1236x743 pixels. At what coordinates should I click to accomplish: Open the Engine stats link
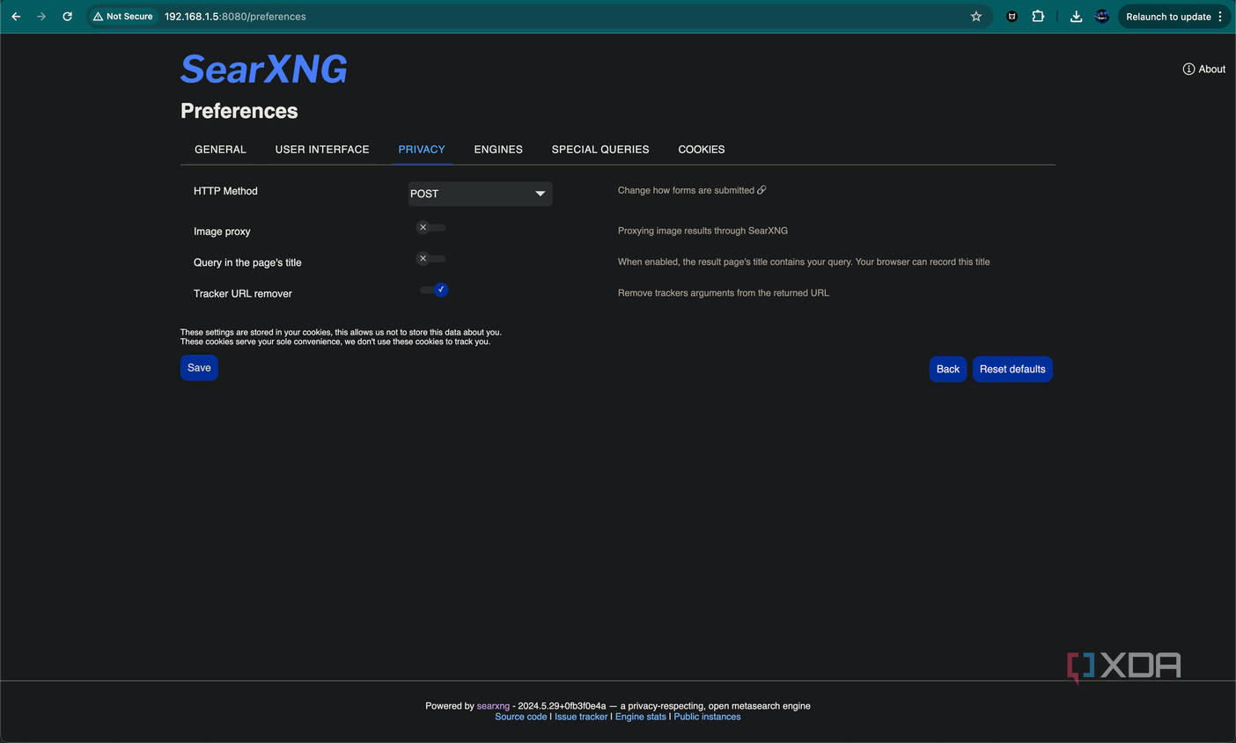point(641,717)
